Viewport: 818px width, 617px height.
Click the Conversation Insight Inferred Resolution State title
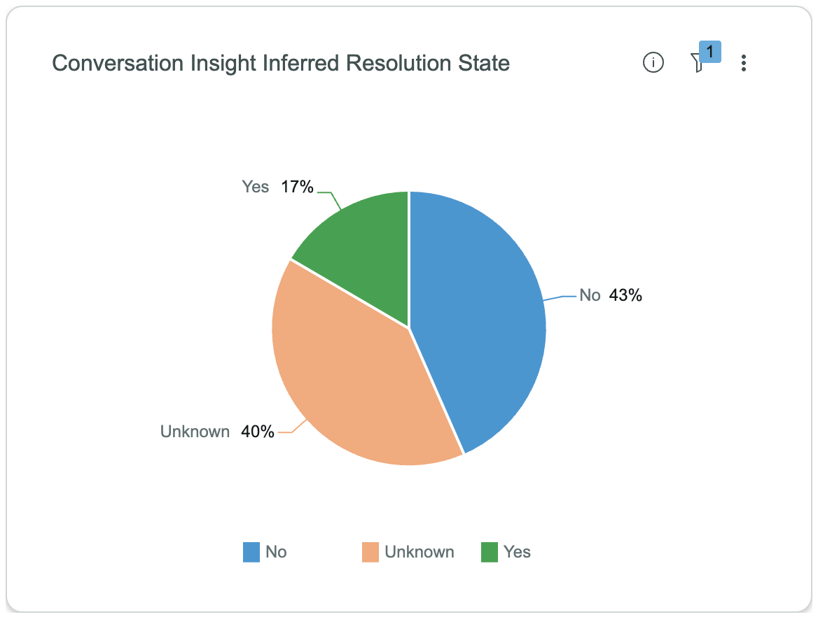pyautogui.click(x=281, y=63)
